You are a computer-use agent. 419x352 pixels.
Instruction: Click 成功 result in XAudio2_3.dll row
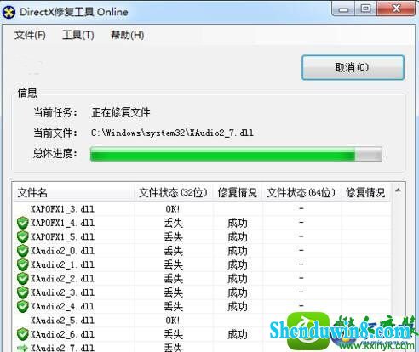tap(238, 292)
